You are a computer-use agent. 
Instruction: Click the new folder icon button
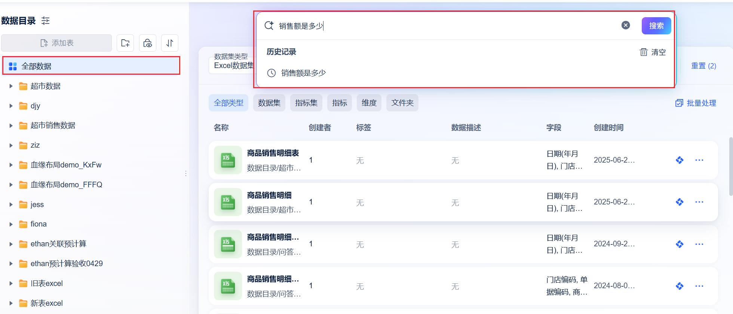[x=125, y=43]
